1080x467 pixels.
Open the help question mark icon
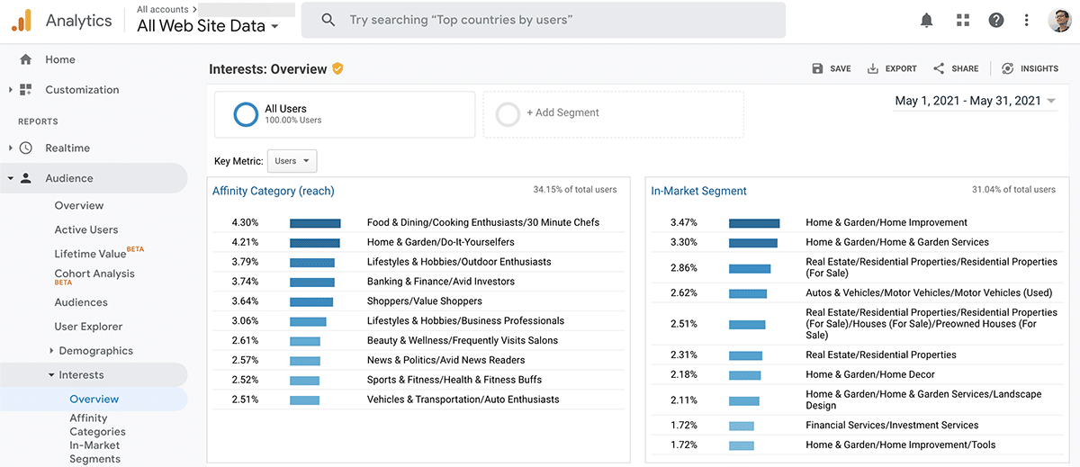click(995, 20)
